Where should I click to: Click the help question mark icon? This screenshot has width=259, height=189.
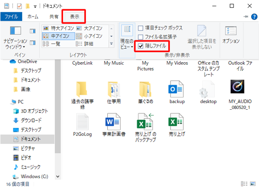coord(254,17)
